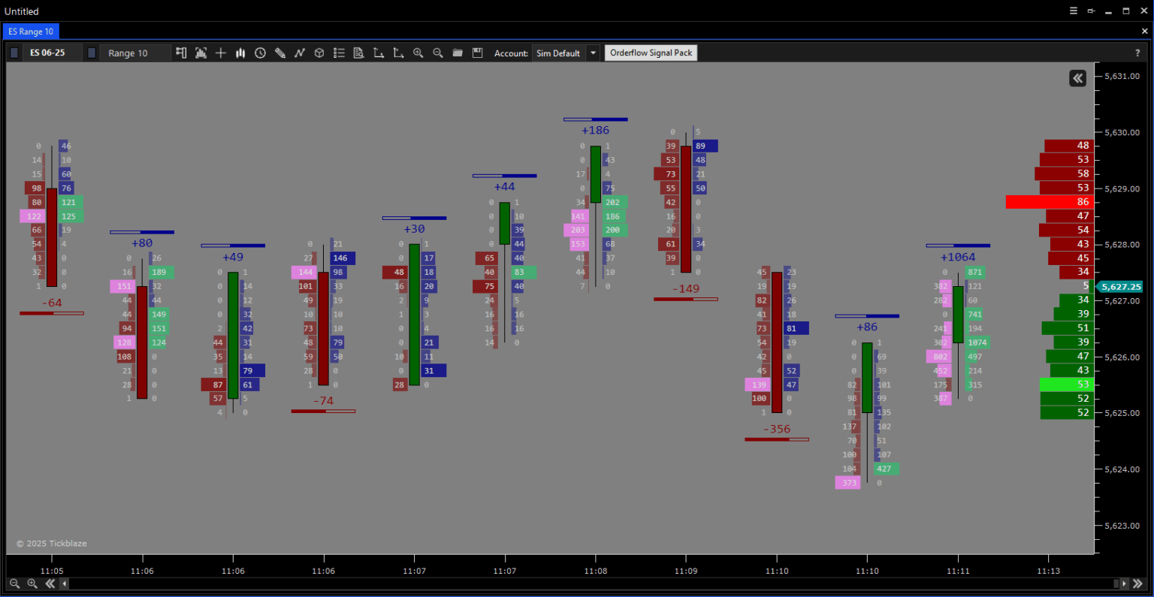Viewport: 1154px width, 597px height.
Task: Click the left scroll arrow at chart bottom
Action: pos(64,583)
